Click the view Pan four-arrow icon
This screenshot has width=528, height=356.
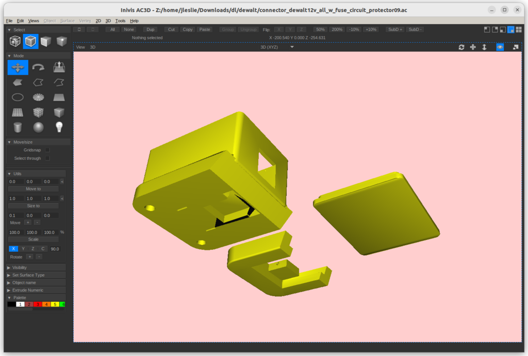click(x=473, y=47)
